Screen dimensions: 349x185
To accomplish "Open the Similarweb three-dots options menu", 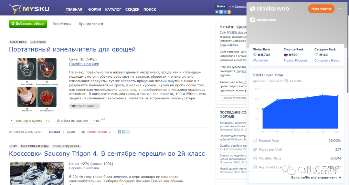I will [x=340, y=9].
